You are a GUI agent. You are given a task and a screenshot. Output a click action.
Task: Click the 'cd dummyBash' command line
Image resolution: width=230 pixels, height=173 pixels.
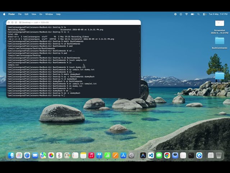(x=42, y=79)
